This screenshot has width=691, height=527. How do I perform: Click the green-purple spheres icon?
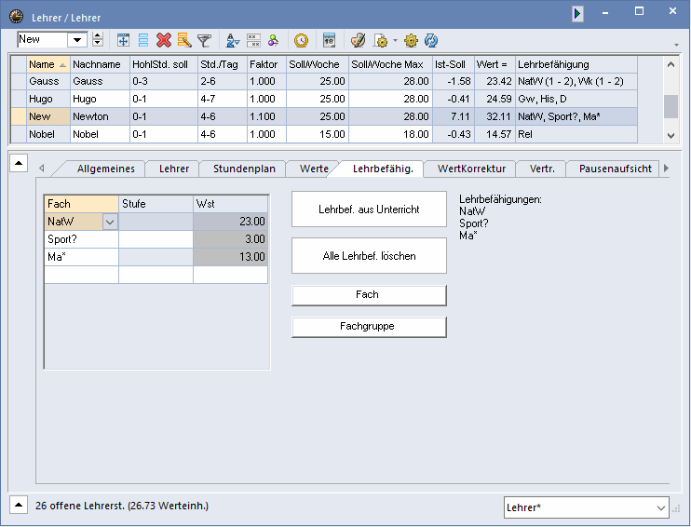pos(273,41)
